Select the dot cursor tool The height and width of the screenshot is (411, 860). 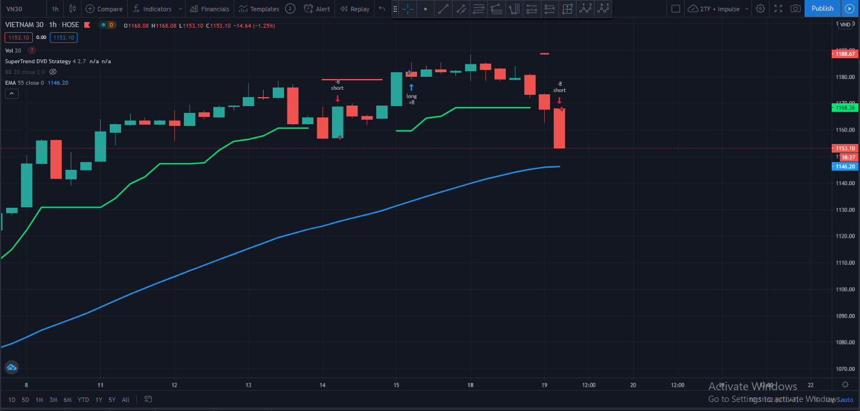425,9
